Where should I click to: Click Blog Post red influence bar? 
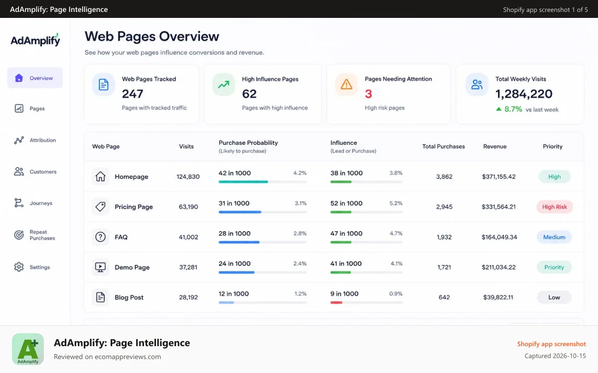coord(336,302)
